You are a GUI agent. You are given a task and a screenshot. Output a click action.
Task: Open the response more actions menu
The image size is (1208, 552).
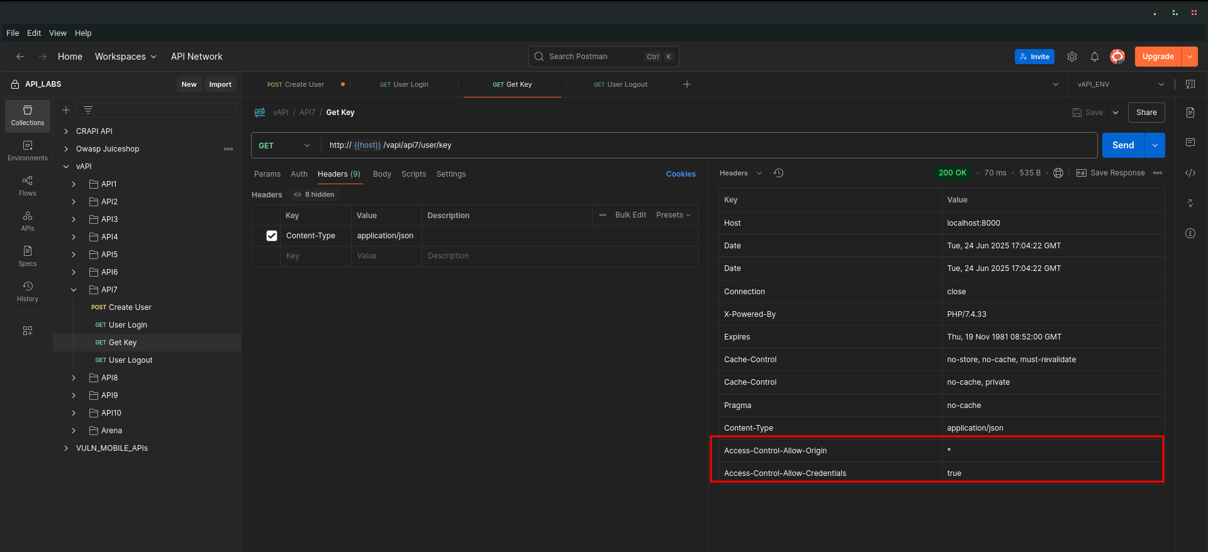[x=1158, y=173]
